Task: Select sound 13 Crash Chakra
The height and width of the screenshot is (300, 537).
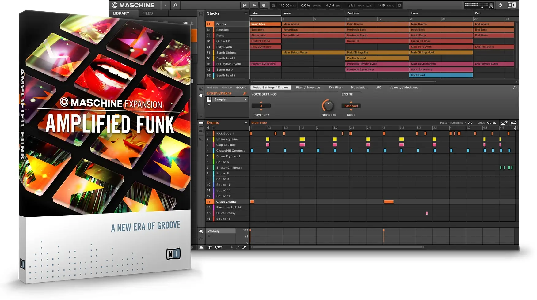Action: click(x=227, y=202)
